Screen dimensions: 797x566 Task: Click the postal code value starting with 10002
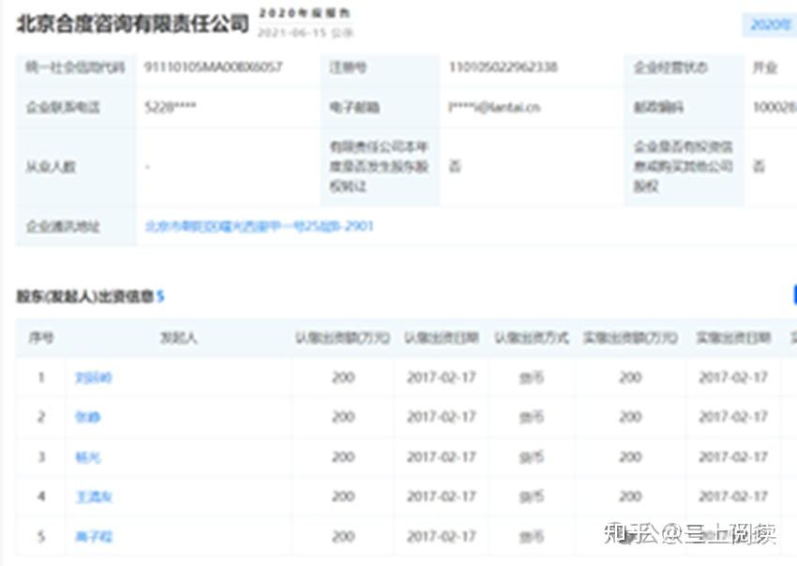click(774, 107)
